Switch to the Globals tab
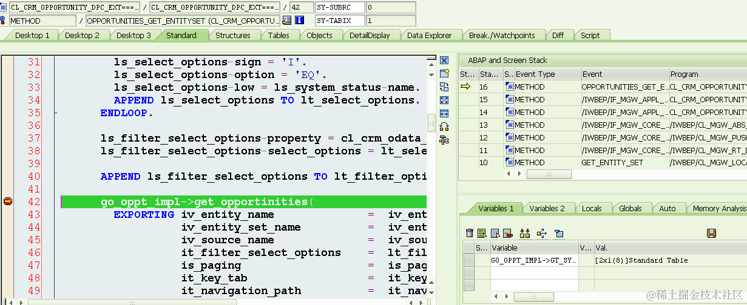This screenshot has height=305, width=747. tap(630, 208)
